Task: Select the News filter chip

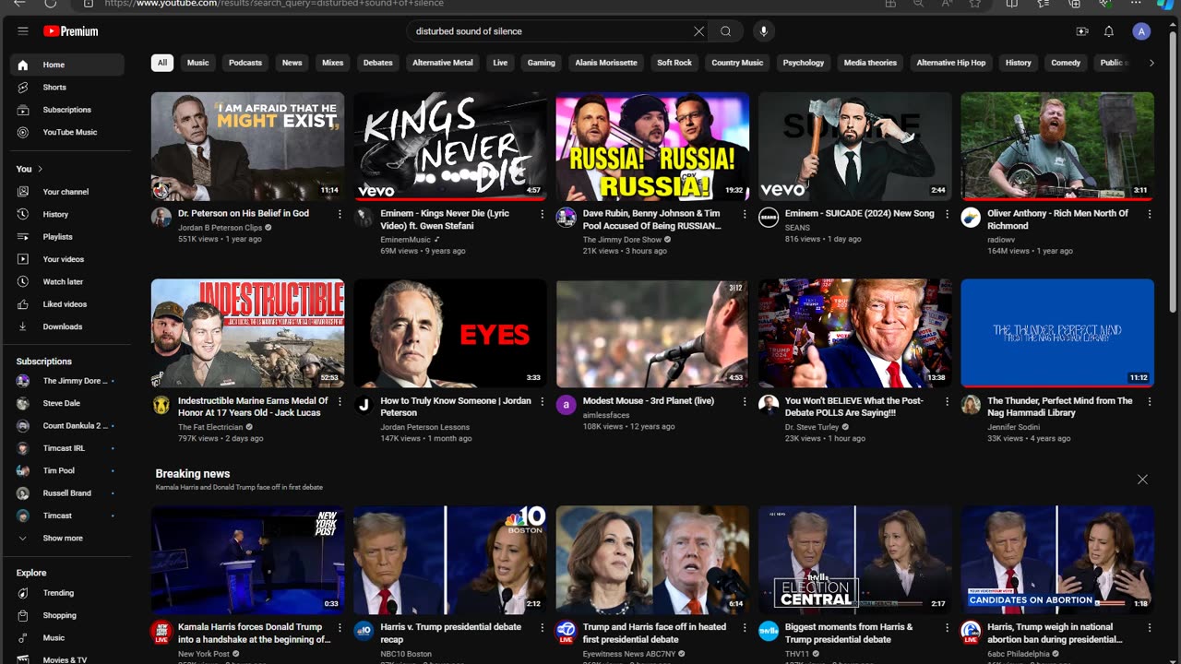Action: [x=292, y=63]
